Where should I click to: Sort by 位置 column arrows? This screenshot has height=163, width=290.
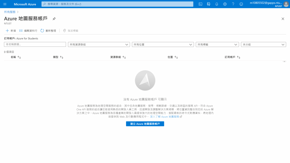tap(176, 57)
